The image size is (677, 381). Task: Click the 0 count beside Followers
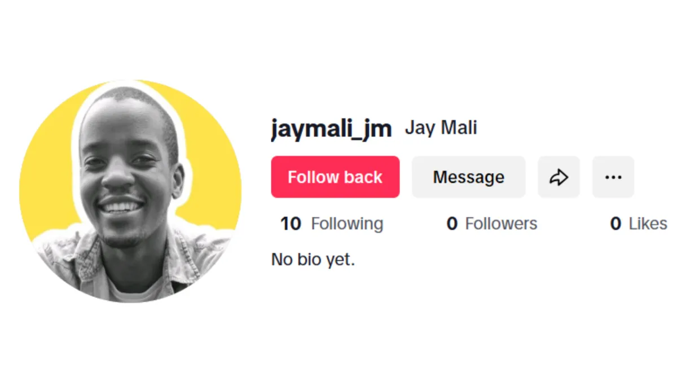(452, 224)
